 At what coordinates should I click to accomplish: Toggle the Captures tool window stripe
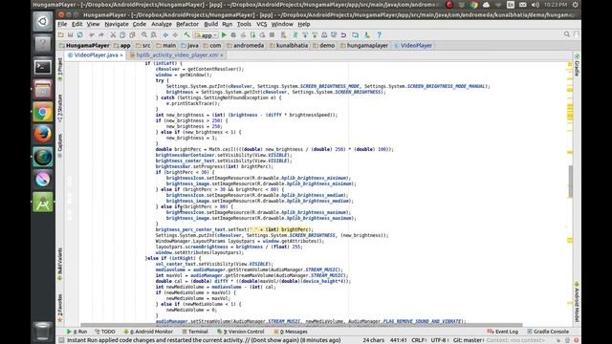pos(59,145)
